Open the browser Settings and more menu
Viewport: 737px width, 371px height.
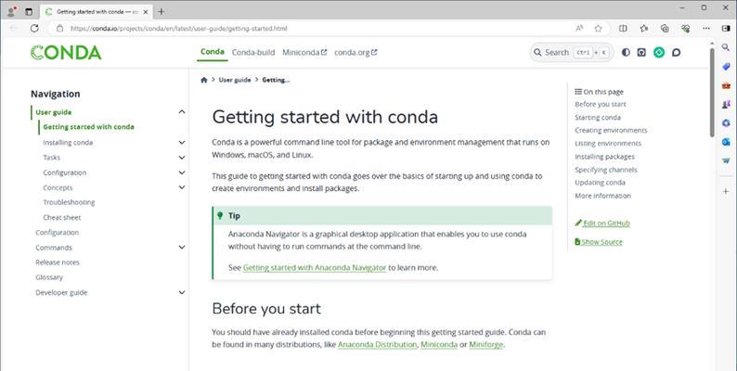(x=706, y=28)
